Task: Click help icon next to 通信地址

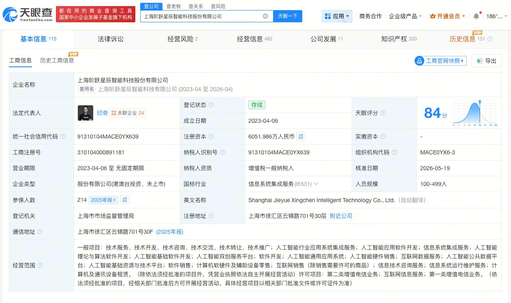Action: (40, 232)
